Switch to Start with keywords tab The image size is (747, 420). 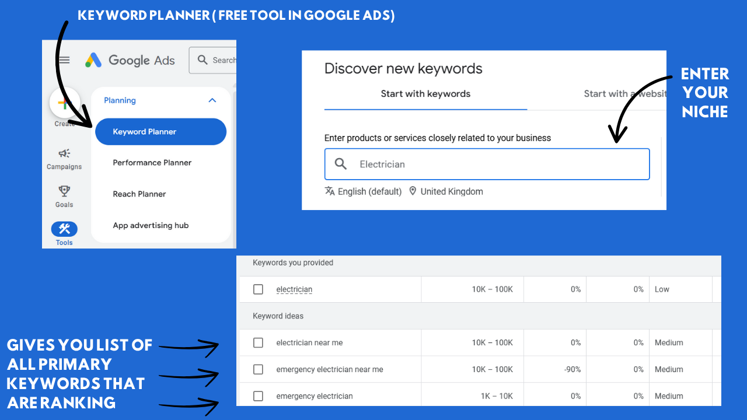(425, 94)
